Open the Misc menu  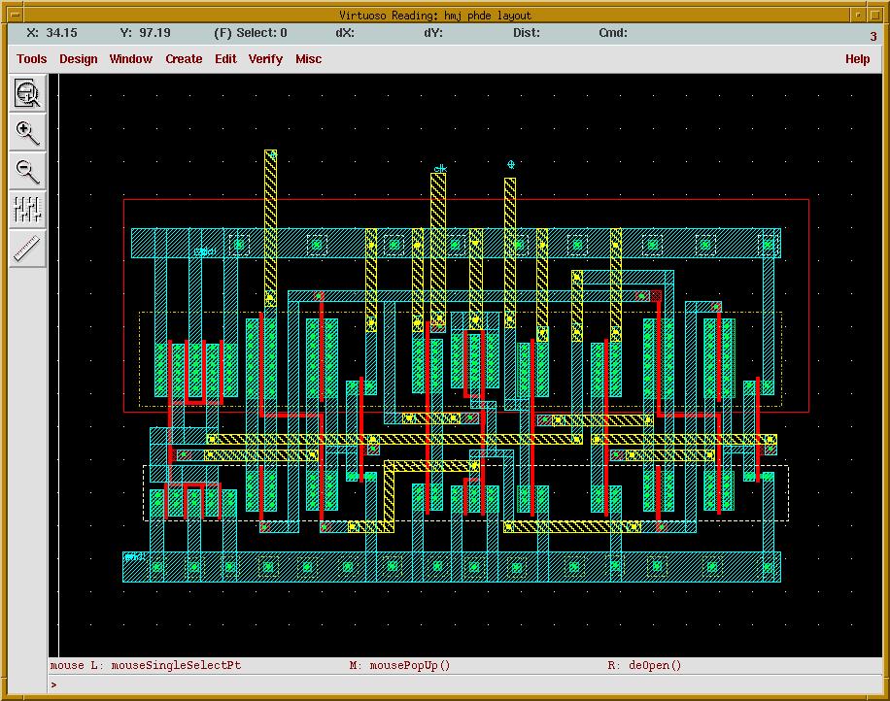pyautogui.click(x=308, y=59)
